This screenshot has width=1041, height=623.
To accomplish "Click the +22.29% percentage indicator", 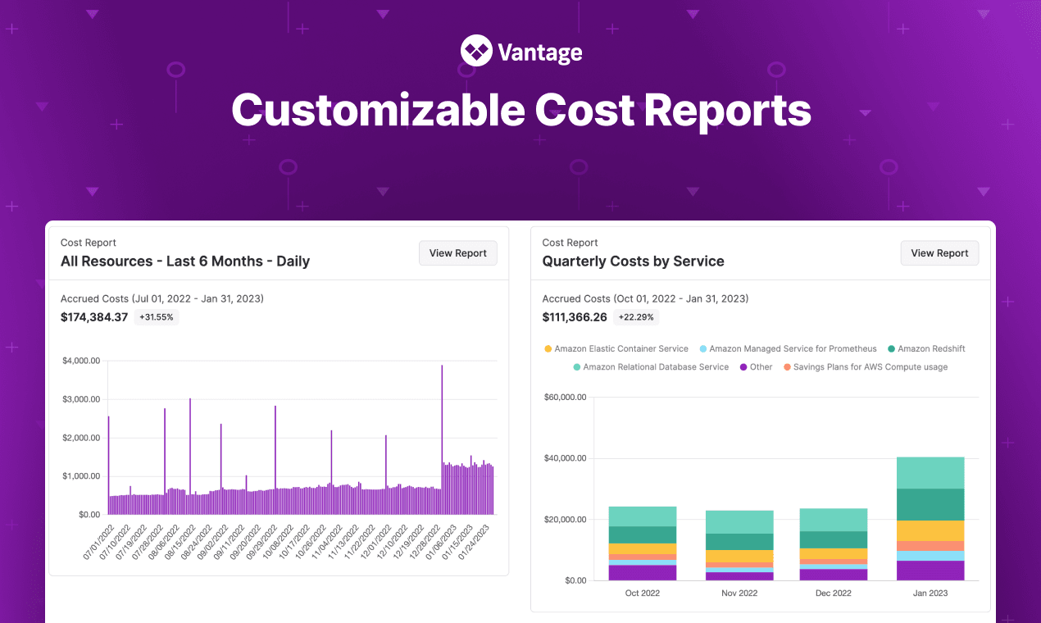I will click(636, 316).
